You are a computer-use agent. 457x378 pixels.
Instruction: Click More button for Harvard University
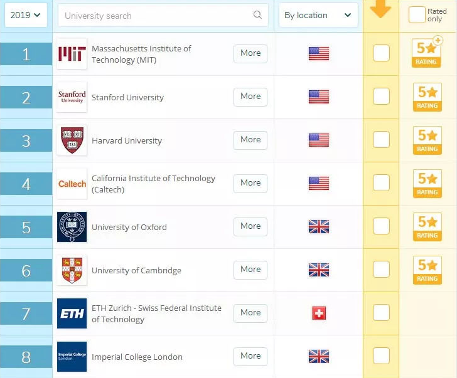[x=250, y=140]
